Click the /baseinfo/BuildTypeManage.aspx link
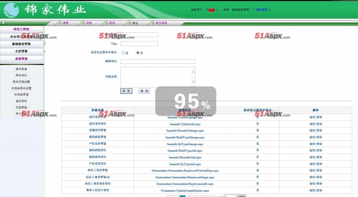The image size is (358, 197). click(185, 137)
